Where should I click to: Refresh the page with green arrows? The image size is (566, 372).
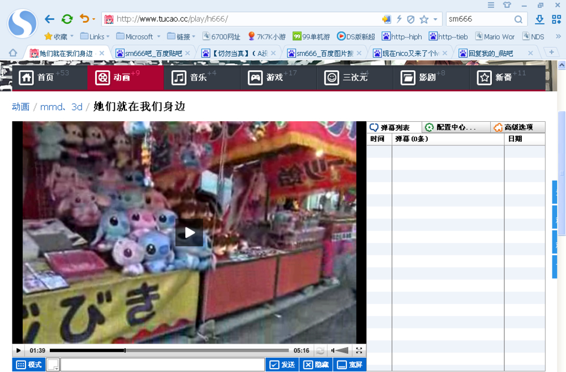(x=67, y=19)
